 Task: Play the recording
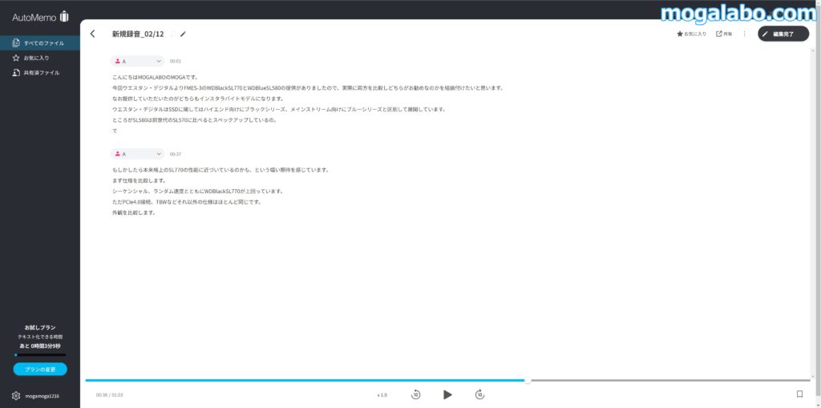(x=447, y=394)
